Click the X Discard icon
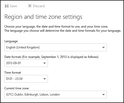124x103 pixels. 30,6
